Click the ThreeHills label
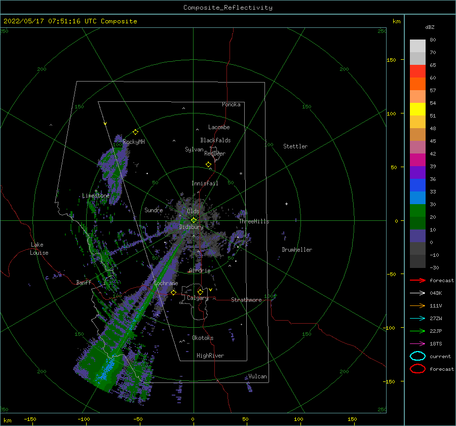The image size is (456, 426). pos(254,221)
